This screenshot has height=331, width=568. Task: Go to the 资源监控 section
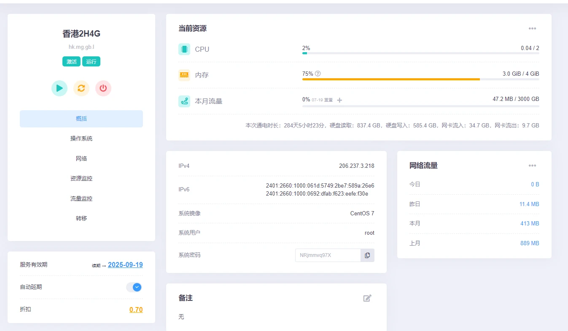(x=81, y=178)
